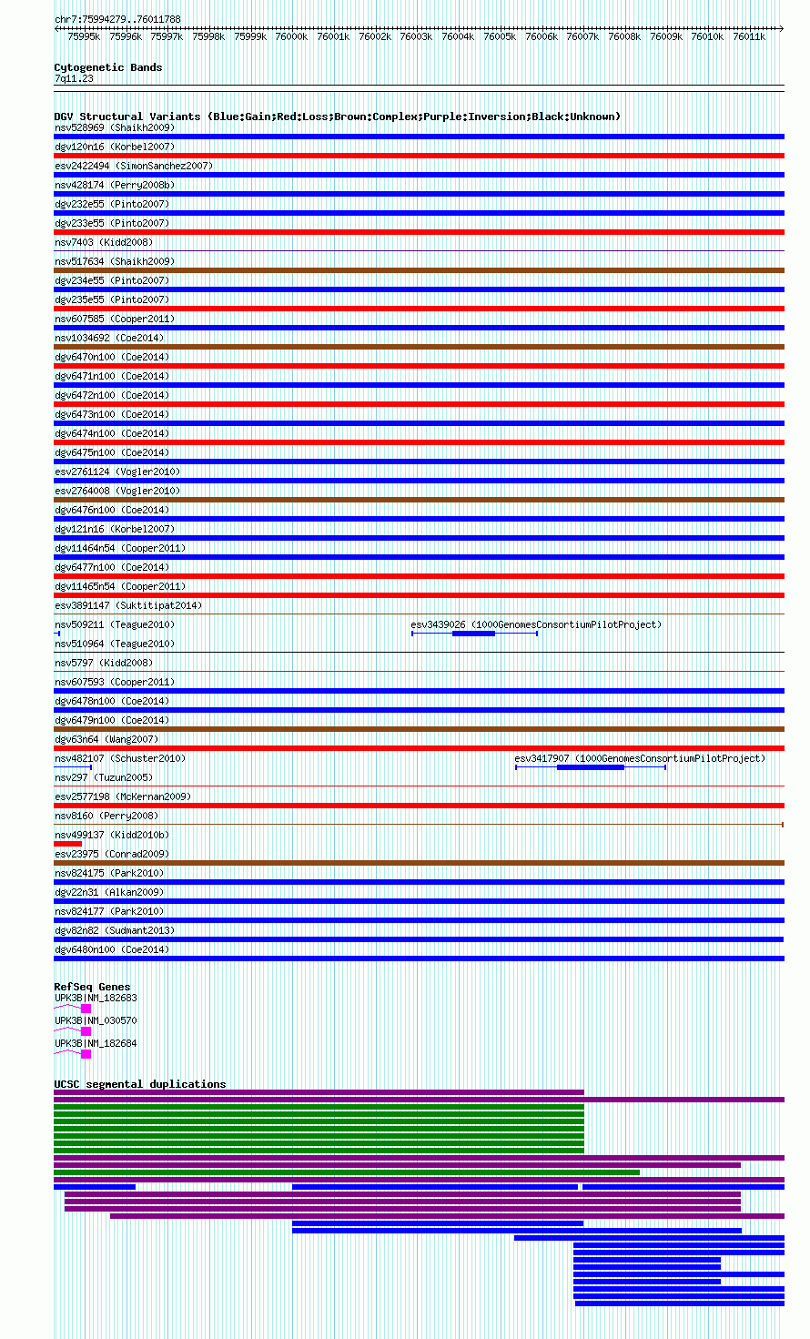The height and width of the screenshot is (1339, 810).
Task: Open nsv5797 (Kidd2008) label
Action: click(104, 663)
